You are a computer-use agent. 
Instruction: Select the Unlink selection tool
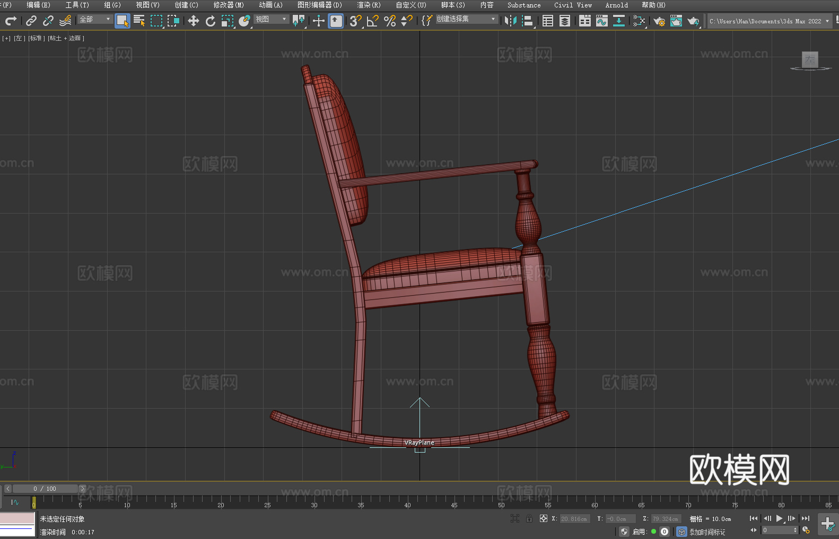coord(48,21)
